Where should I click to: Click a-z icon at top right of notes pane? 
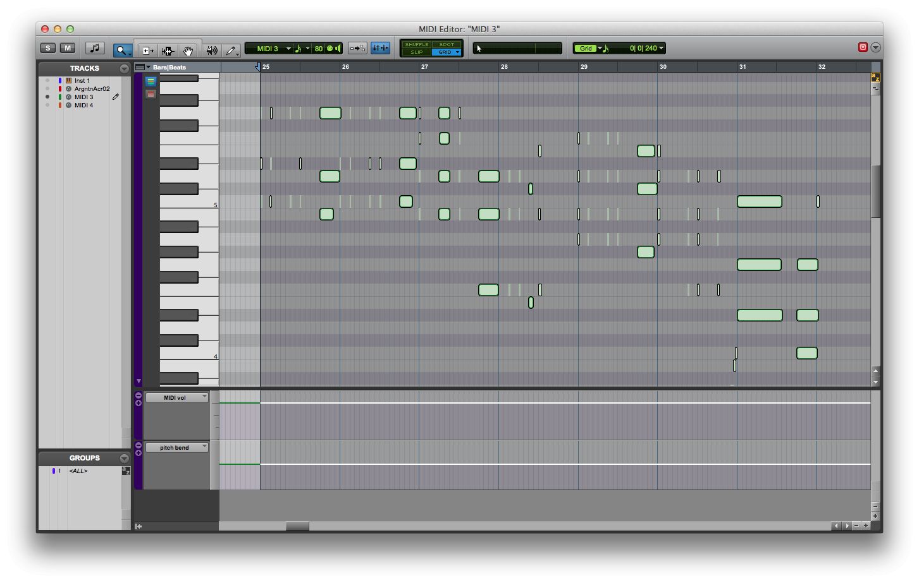pos(875,78)
